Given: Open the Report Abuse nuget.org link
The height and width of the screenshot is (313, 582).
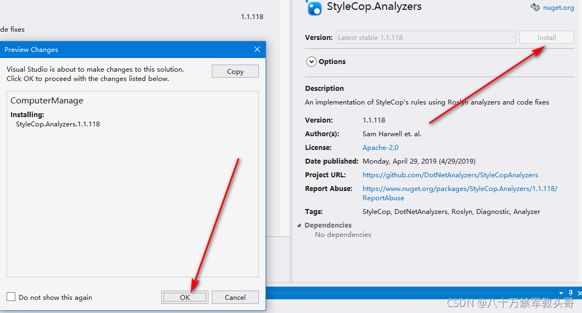Looking at the screenshot, I should 460,193.
